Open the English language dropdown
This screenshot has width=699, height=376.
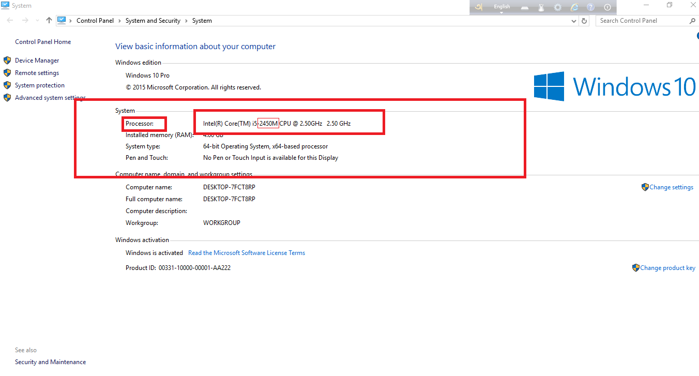point(502,7)
